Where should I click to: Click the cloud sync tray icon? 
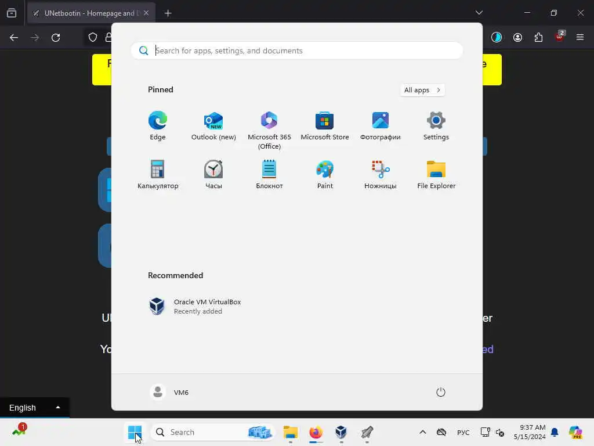pyautogui.click(x=441, y=432)
